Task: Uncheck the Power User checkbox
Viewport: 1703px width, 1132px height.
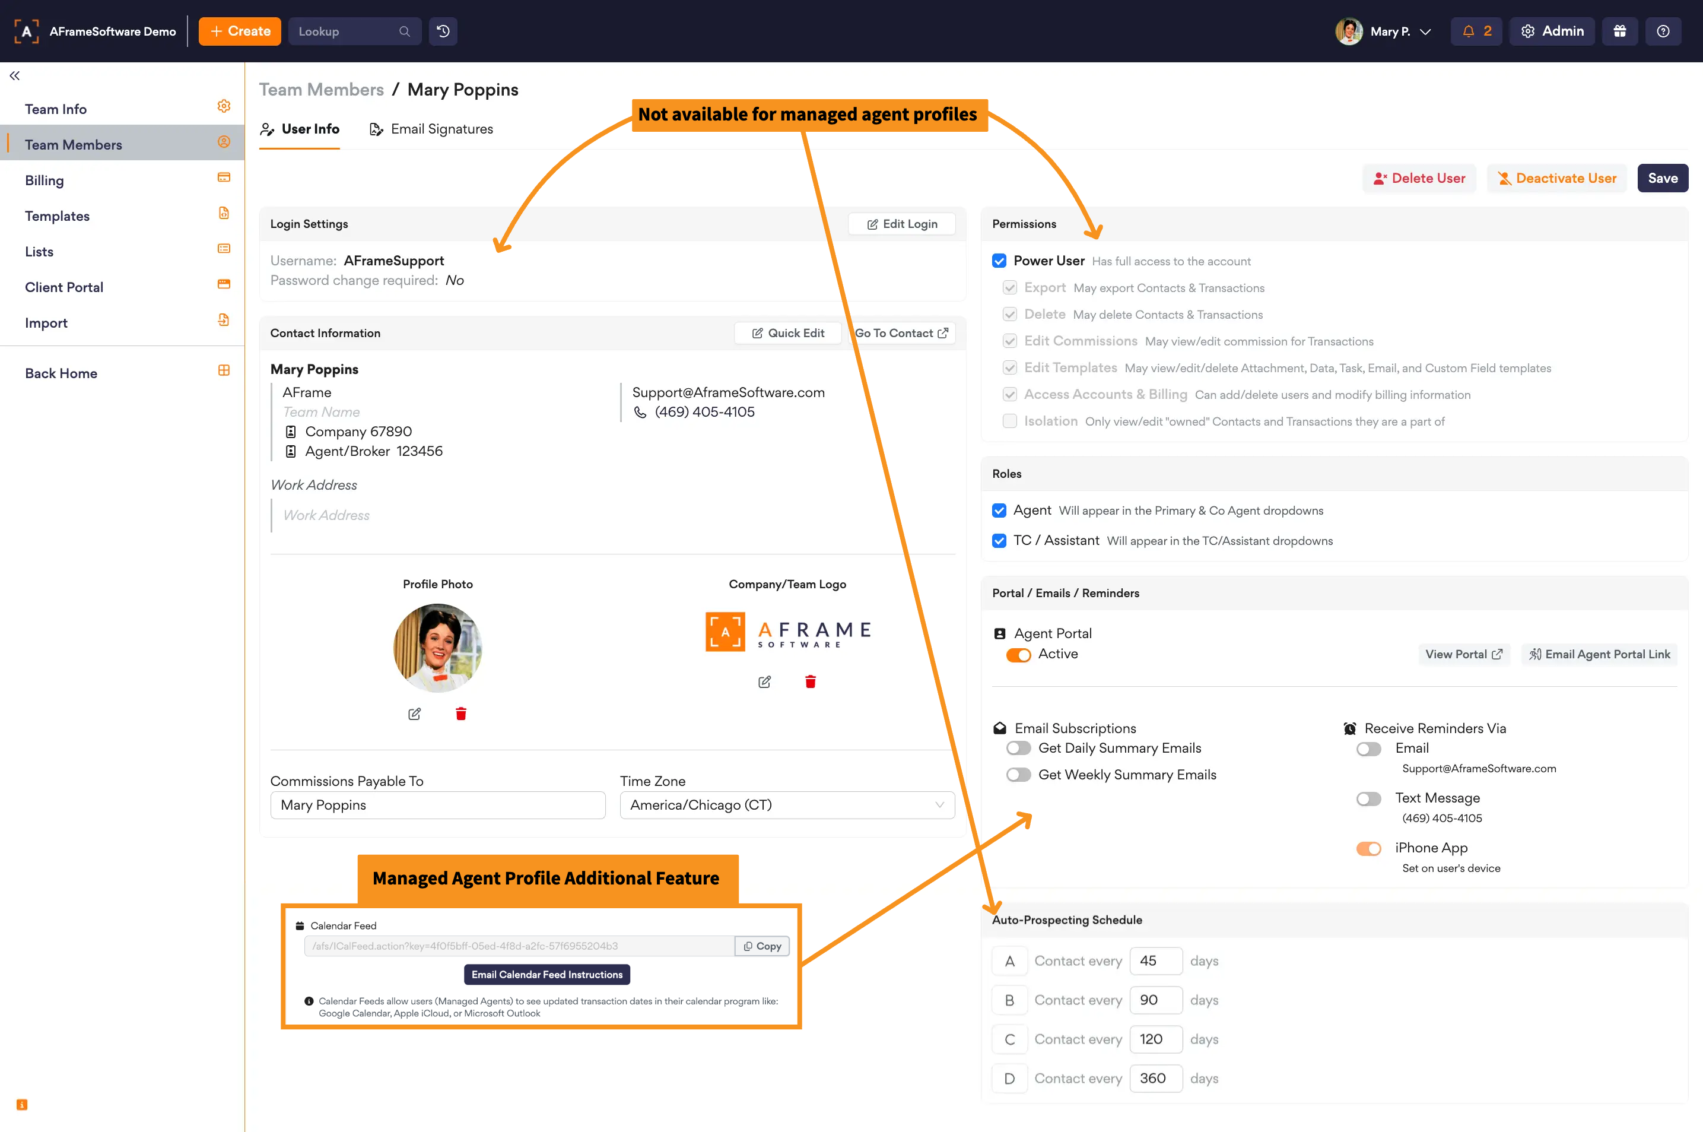Action: pos(999,261)
